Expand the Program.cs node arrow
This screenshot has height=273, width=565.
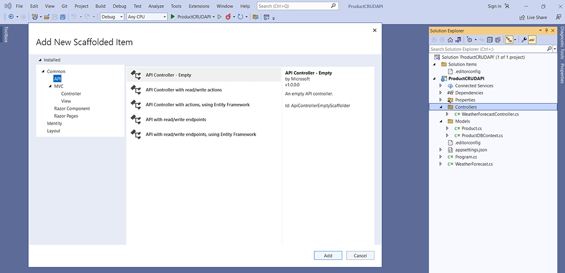[440, 157]
